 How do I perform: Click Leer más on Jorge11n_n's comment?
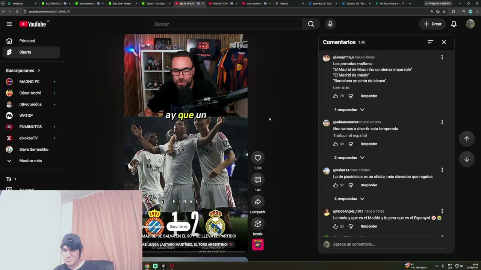341,87
